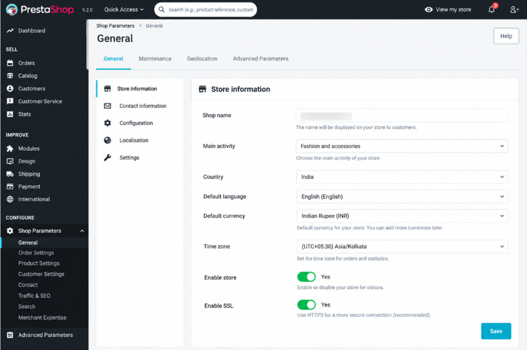The height and width of the screenshot is (350, 527).
Task: Collapse the Shop Parameters menu chevron
Action: [82, 231]
